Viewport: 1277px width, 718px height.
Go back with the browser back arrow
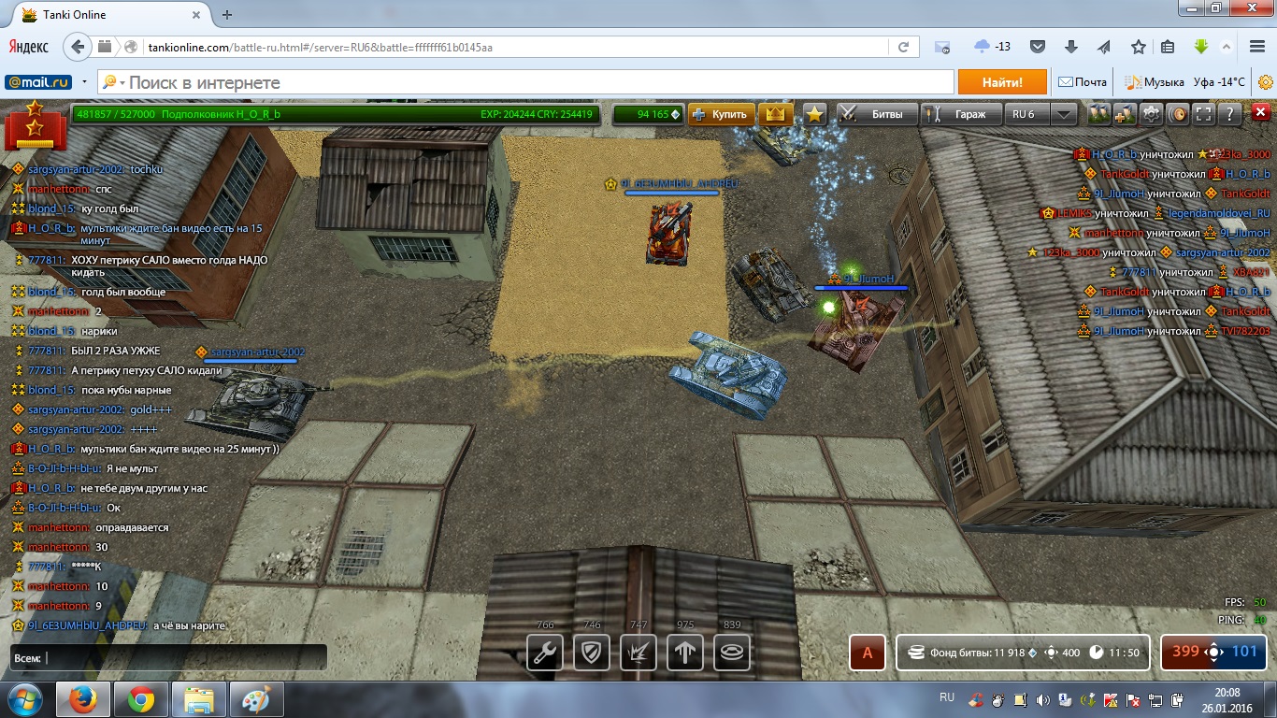79,47
